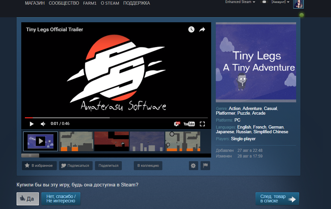Click the 'Tiny Legs Official Trailer' video title

[54, 30]
